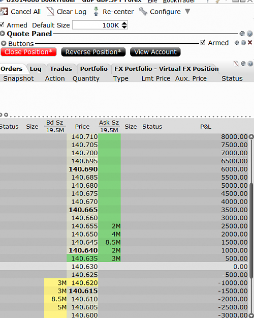Screen dimensions: 254x318
Task: Open the dropdown arrow next to Configure
Action: 187,11
